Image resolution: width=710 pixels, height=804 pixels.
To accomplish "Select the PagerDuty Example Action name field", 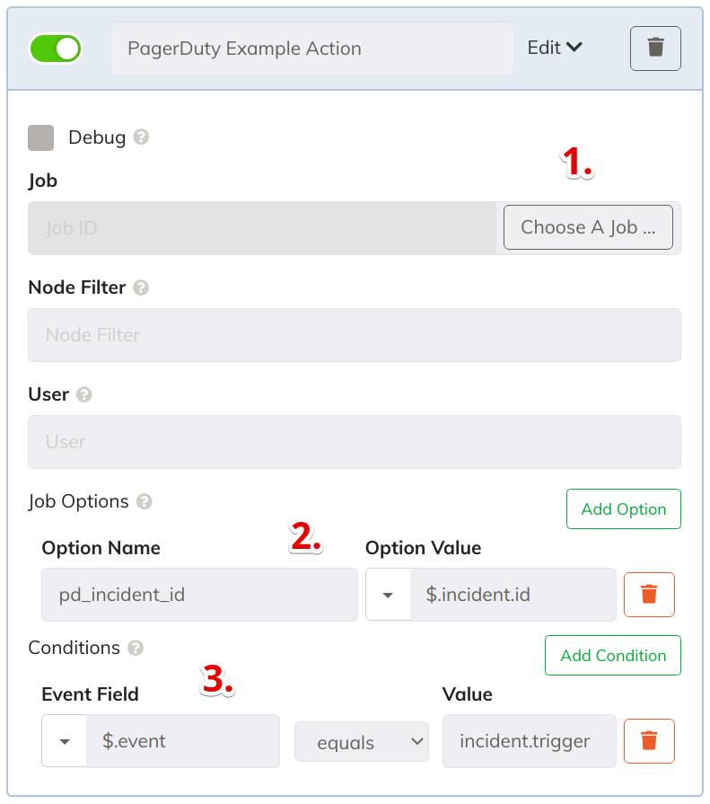I will coord(311,49).
